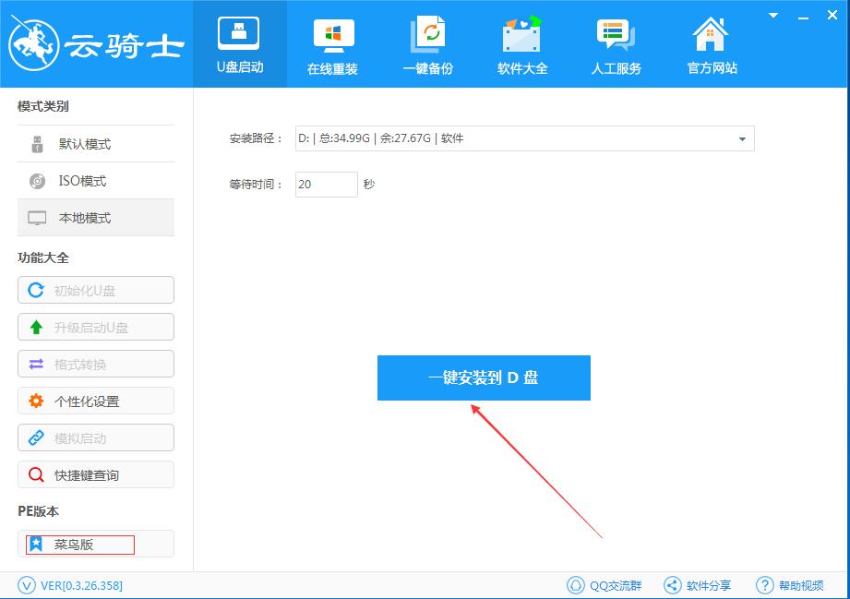Open 帮助视频 link
Image resolution: width=850 pixels, height=599 pixels.
(x=801, y=585)
